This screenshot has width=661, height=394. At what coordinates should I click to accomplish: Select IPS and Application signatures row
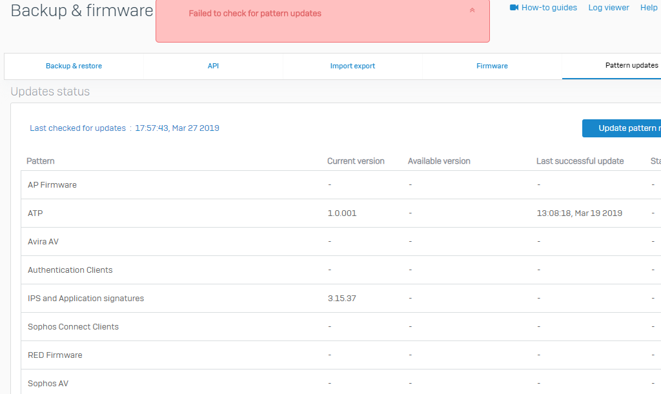86,299
